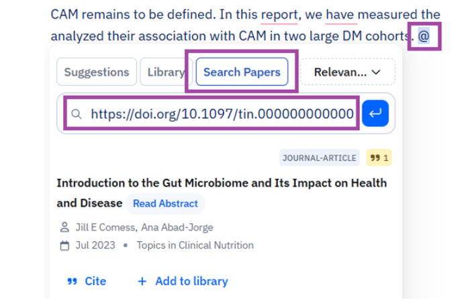Viewport: 476px width, 305px height.
Task: Show abstract via Read Abstract
Action: (x=165, y=203)
